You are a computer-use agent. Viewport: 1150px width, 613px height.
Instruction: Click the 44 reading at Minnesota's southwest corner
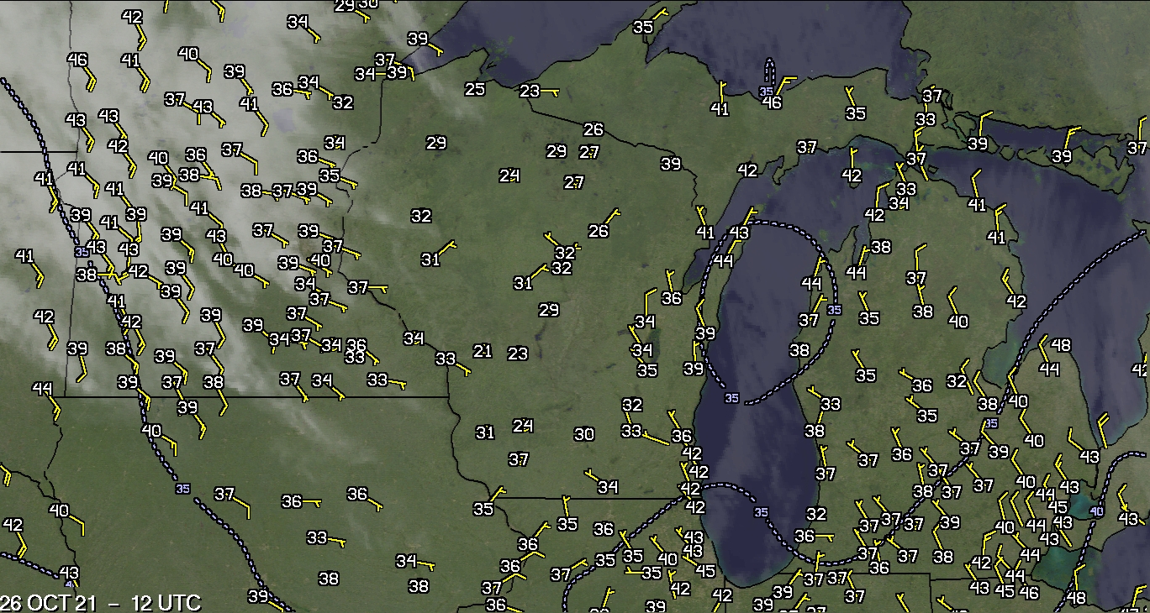[x=43, y=388]
